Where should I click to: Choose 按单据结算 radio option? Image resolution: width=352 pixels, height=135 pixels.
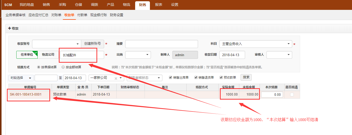point(39,67)
